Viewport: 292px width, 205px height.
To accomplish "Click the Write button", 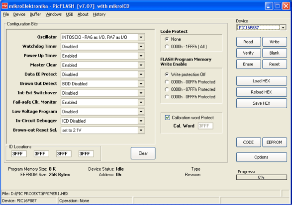I will [275, 42].
